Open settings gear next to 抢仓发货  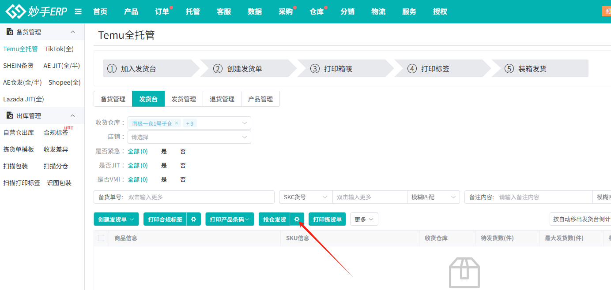(x=297, y=219)
